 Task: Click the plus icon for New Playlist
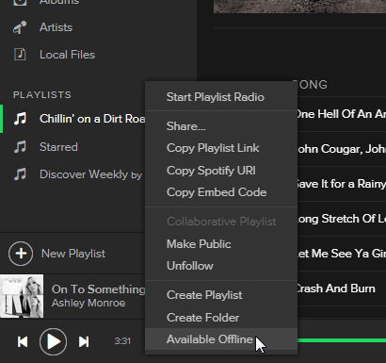21,254
